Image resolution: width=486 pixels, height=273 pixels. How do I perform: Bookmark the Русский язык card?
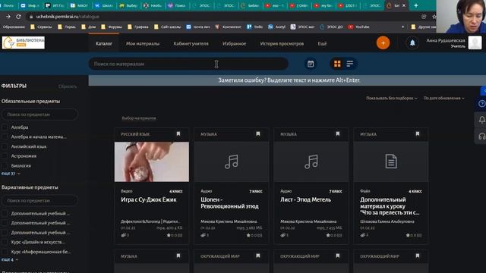(x=178, y=133)
